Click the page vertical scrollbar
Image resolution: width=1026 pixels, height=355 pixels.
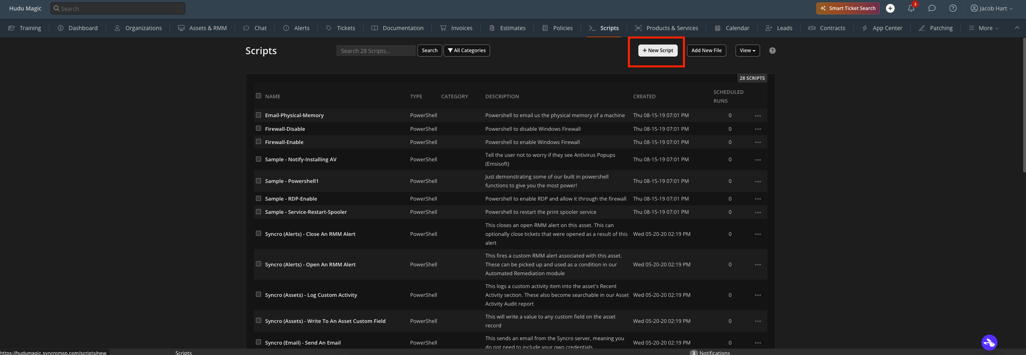tap(1024, 105)
